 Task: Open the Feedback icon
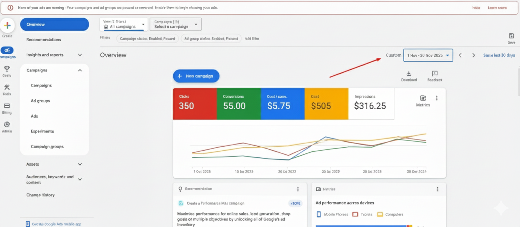pos(435,74)
